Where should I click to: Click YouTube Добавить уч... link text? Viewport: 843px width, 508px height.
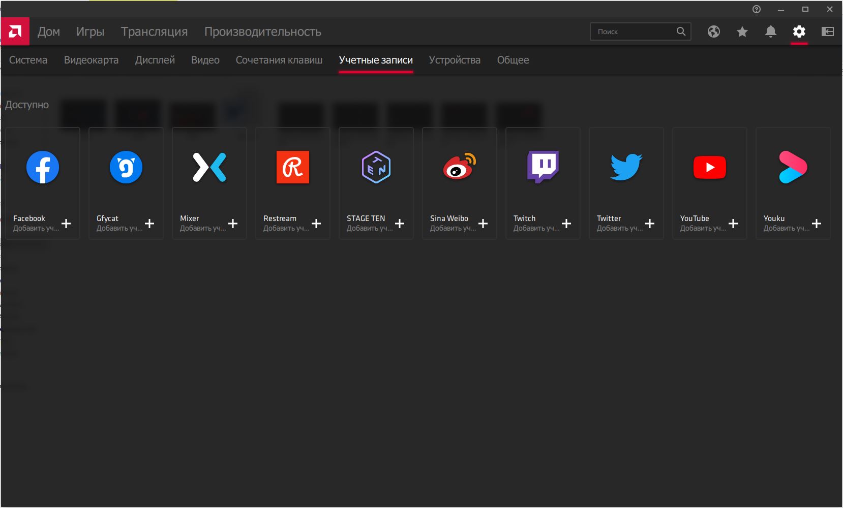[x=703, y=229]
